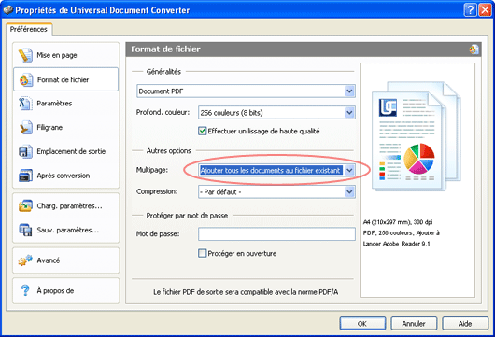
Task: Click the Compression: label
Action: (157, 191)
